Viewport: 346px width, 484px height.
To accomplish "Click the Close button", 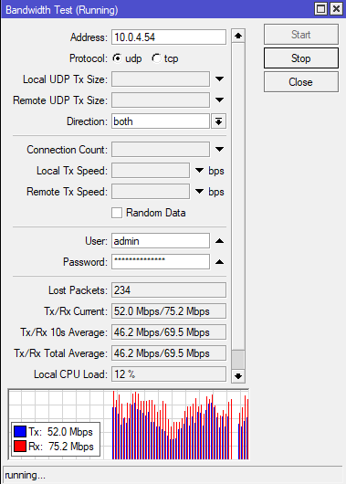I will click(x=301, y=82).
